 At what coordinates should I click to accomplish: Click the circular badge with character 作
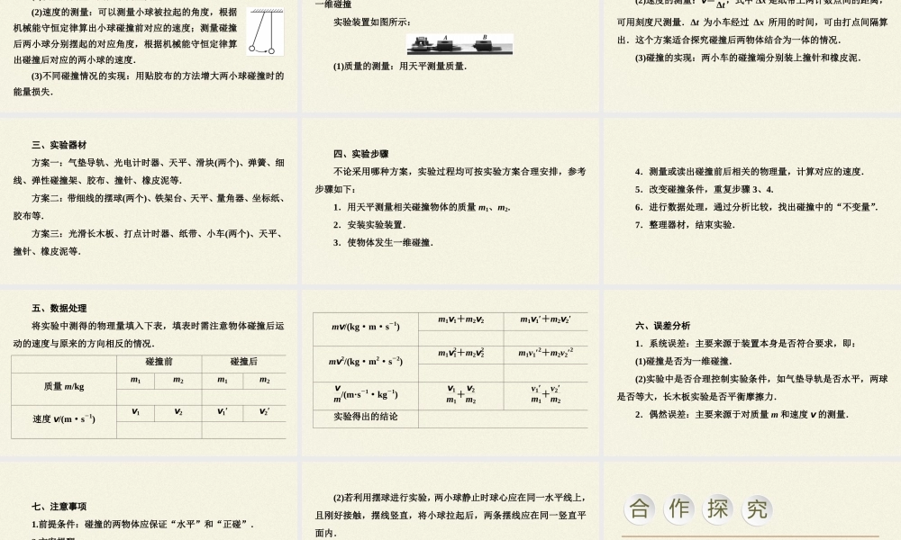click(x=678, y=508)
